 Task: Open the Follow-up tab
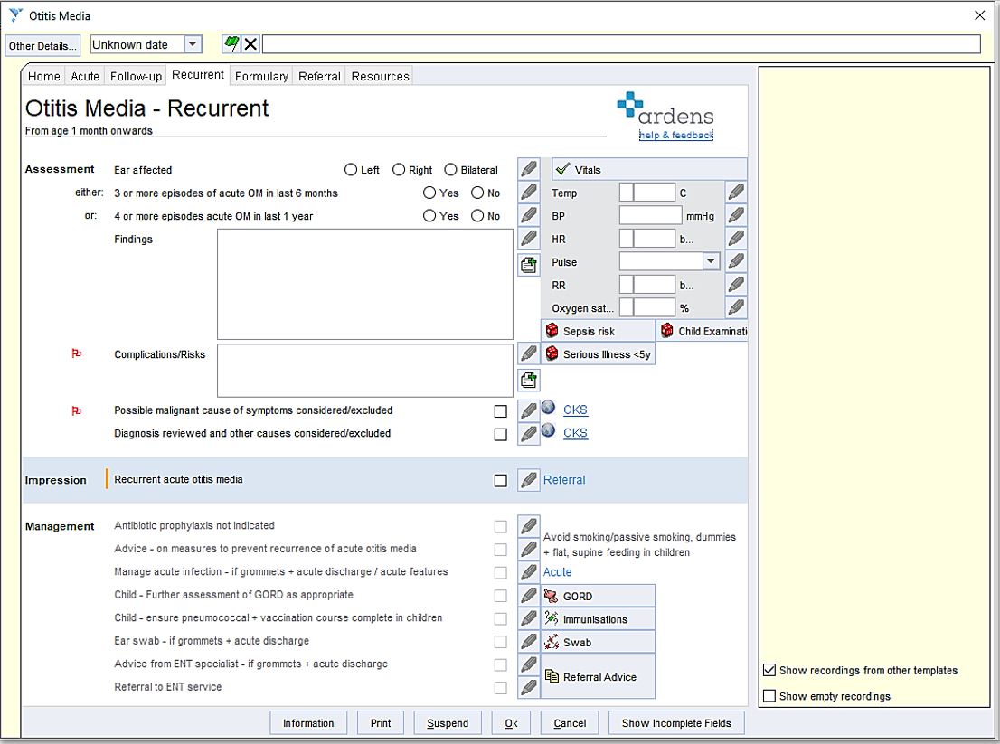136,76
